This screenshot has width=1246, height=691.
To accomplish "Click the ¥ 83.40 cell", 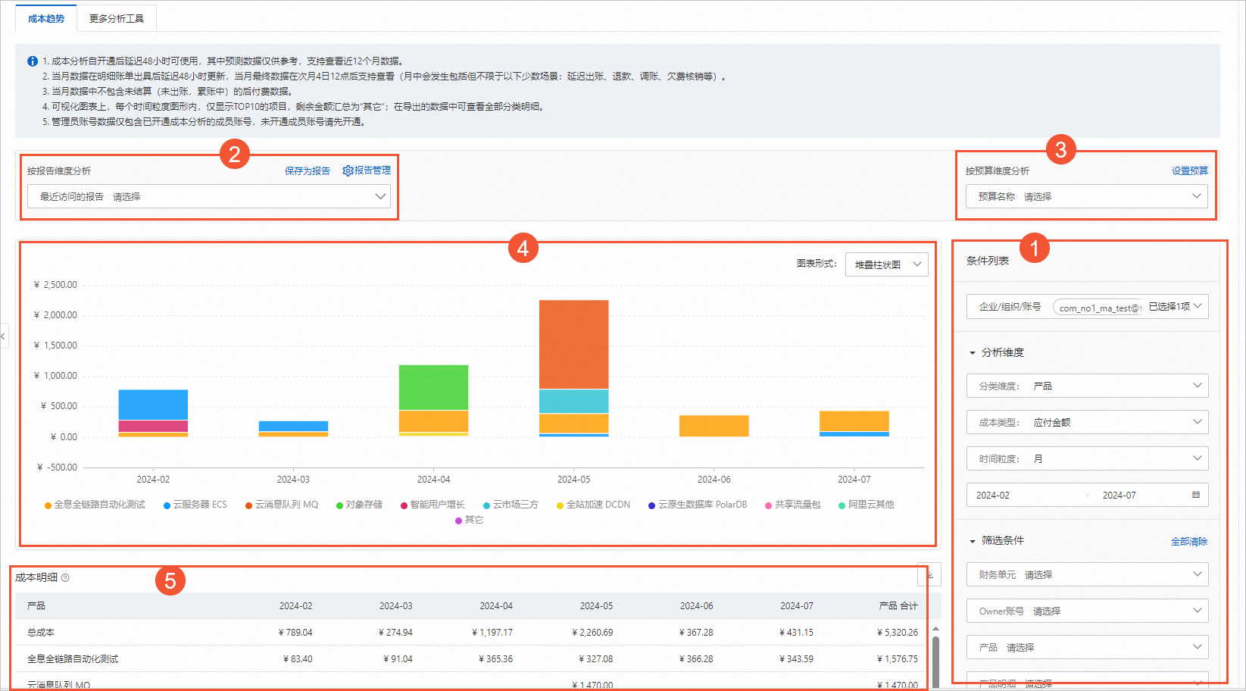I will click(298, 659).
